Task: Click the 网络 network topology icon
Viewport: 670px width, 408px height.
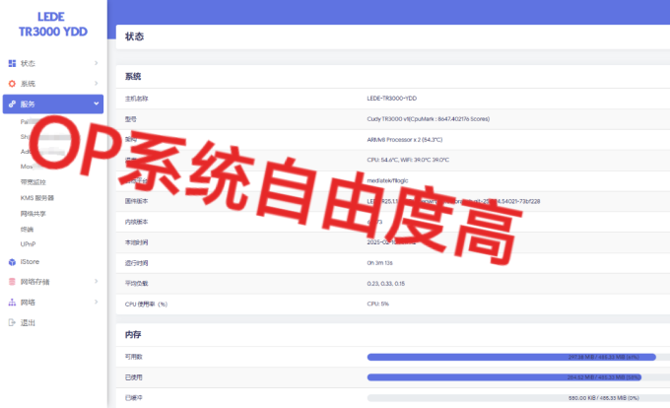Action: coord(12,302)
